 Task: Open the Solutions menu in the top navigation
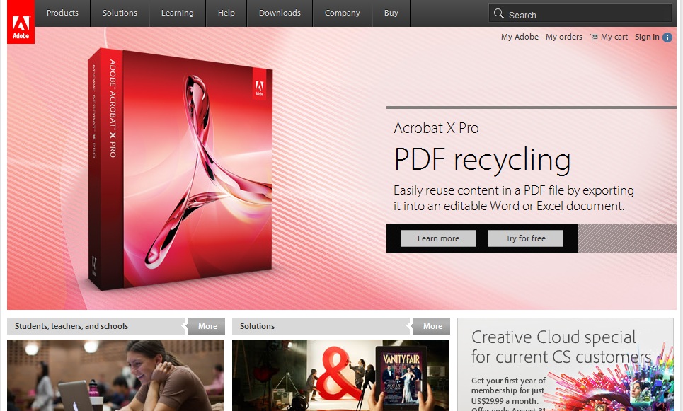click(x=120, y=13)
